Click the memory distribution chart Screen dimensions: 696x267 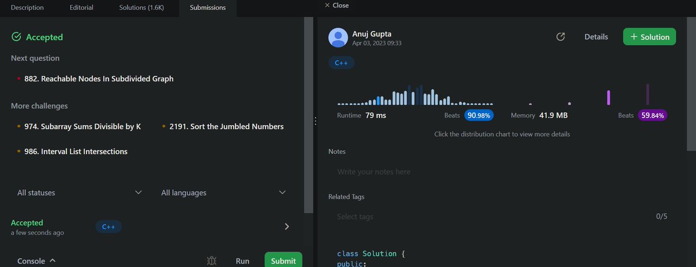[589, 94]
